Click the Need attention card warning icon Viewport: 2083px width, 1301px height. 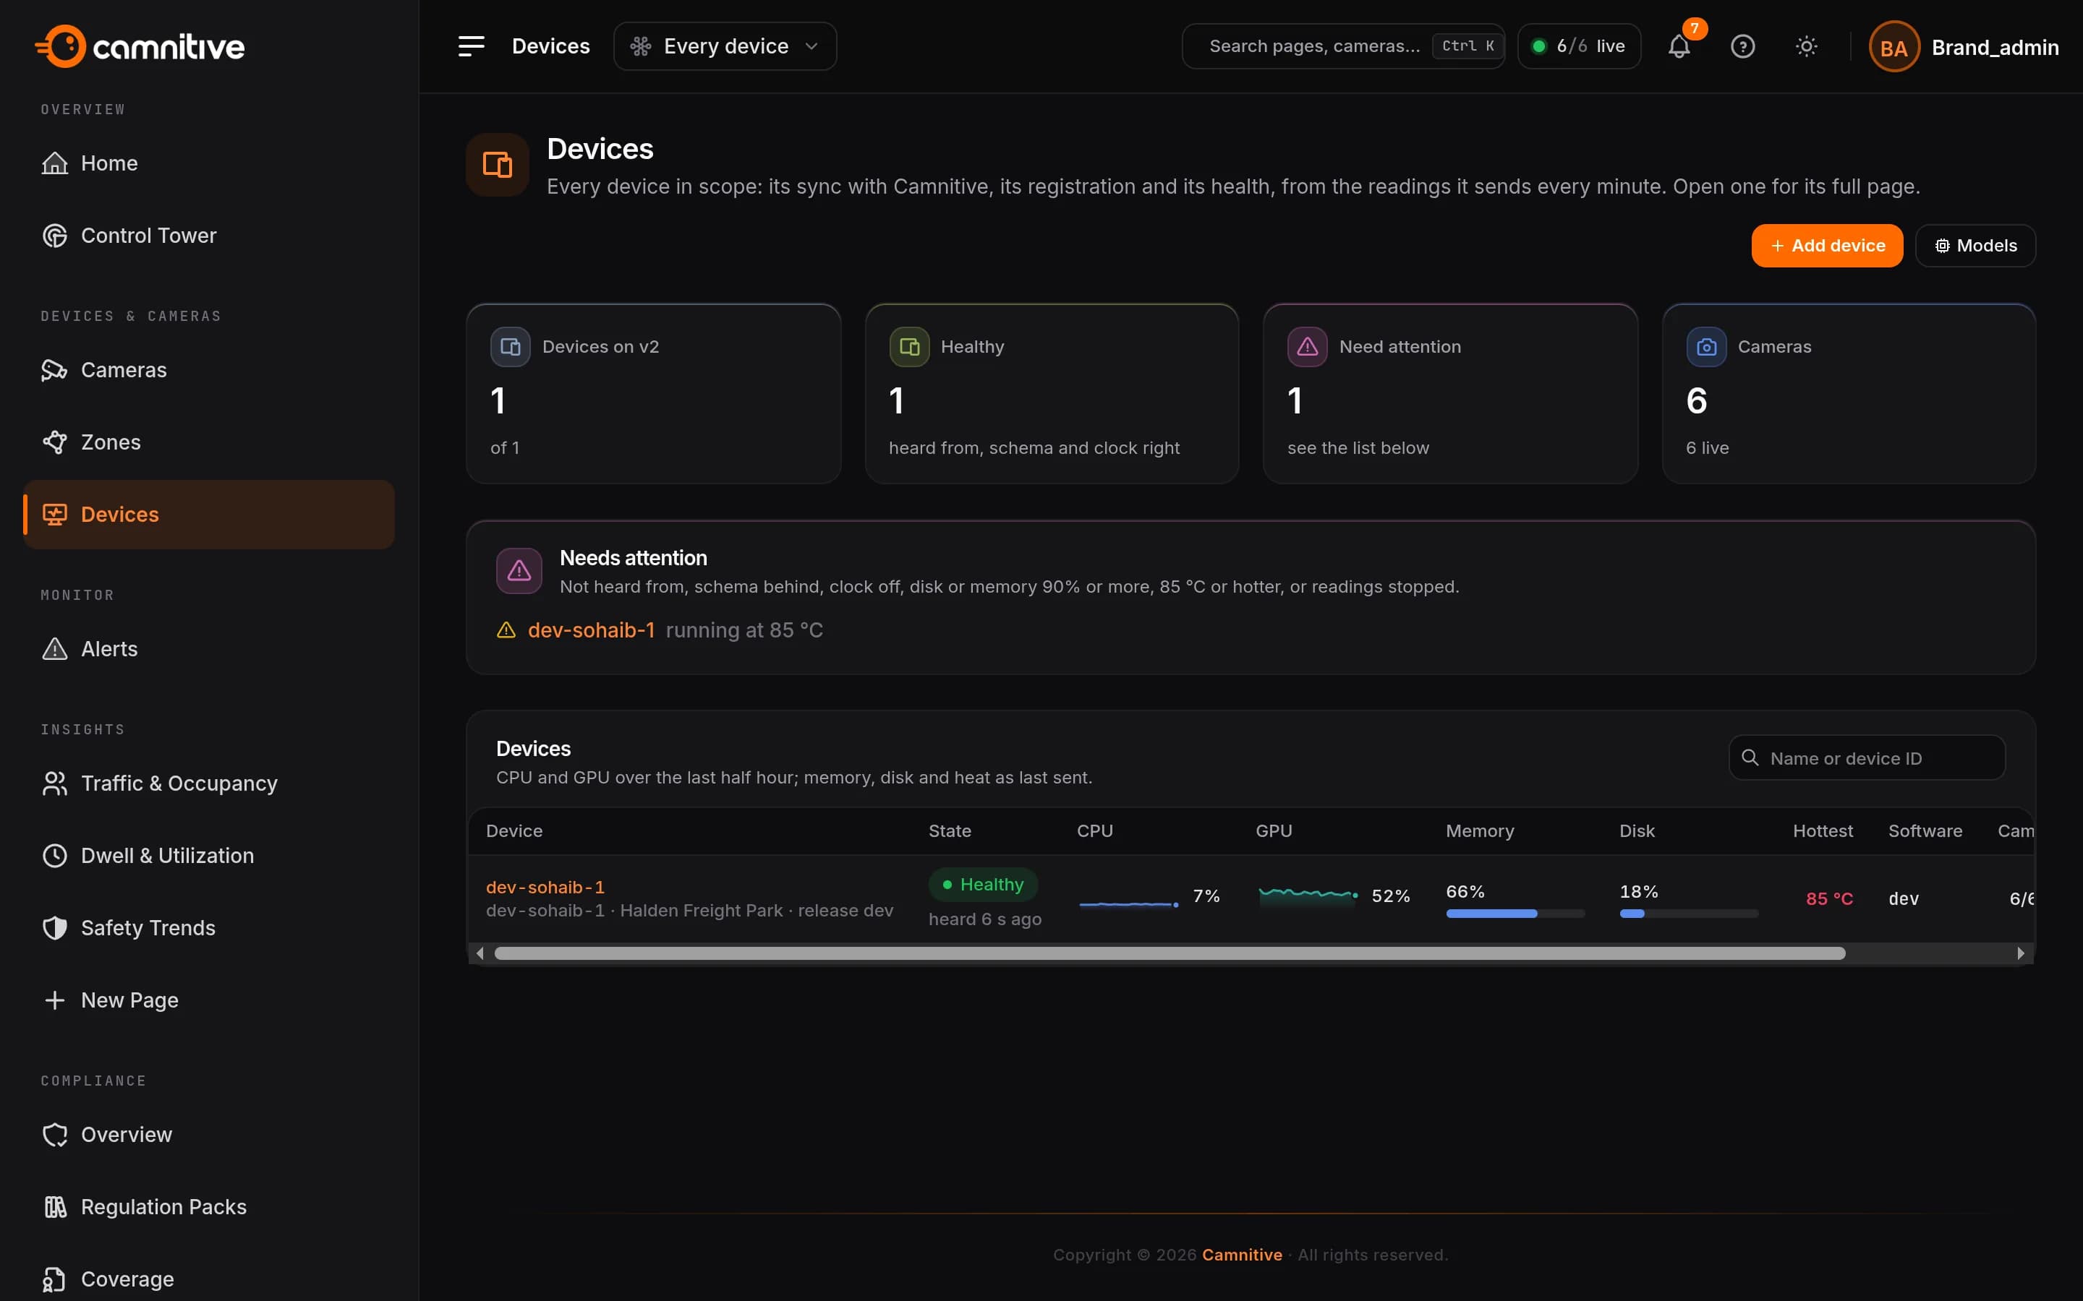pyautogui.click(x=1308, y=347)
